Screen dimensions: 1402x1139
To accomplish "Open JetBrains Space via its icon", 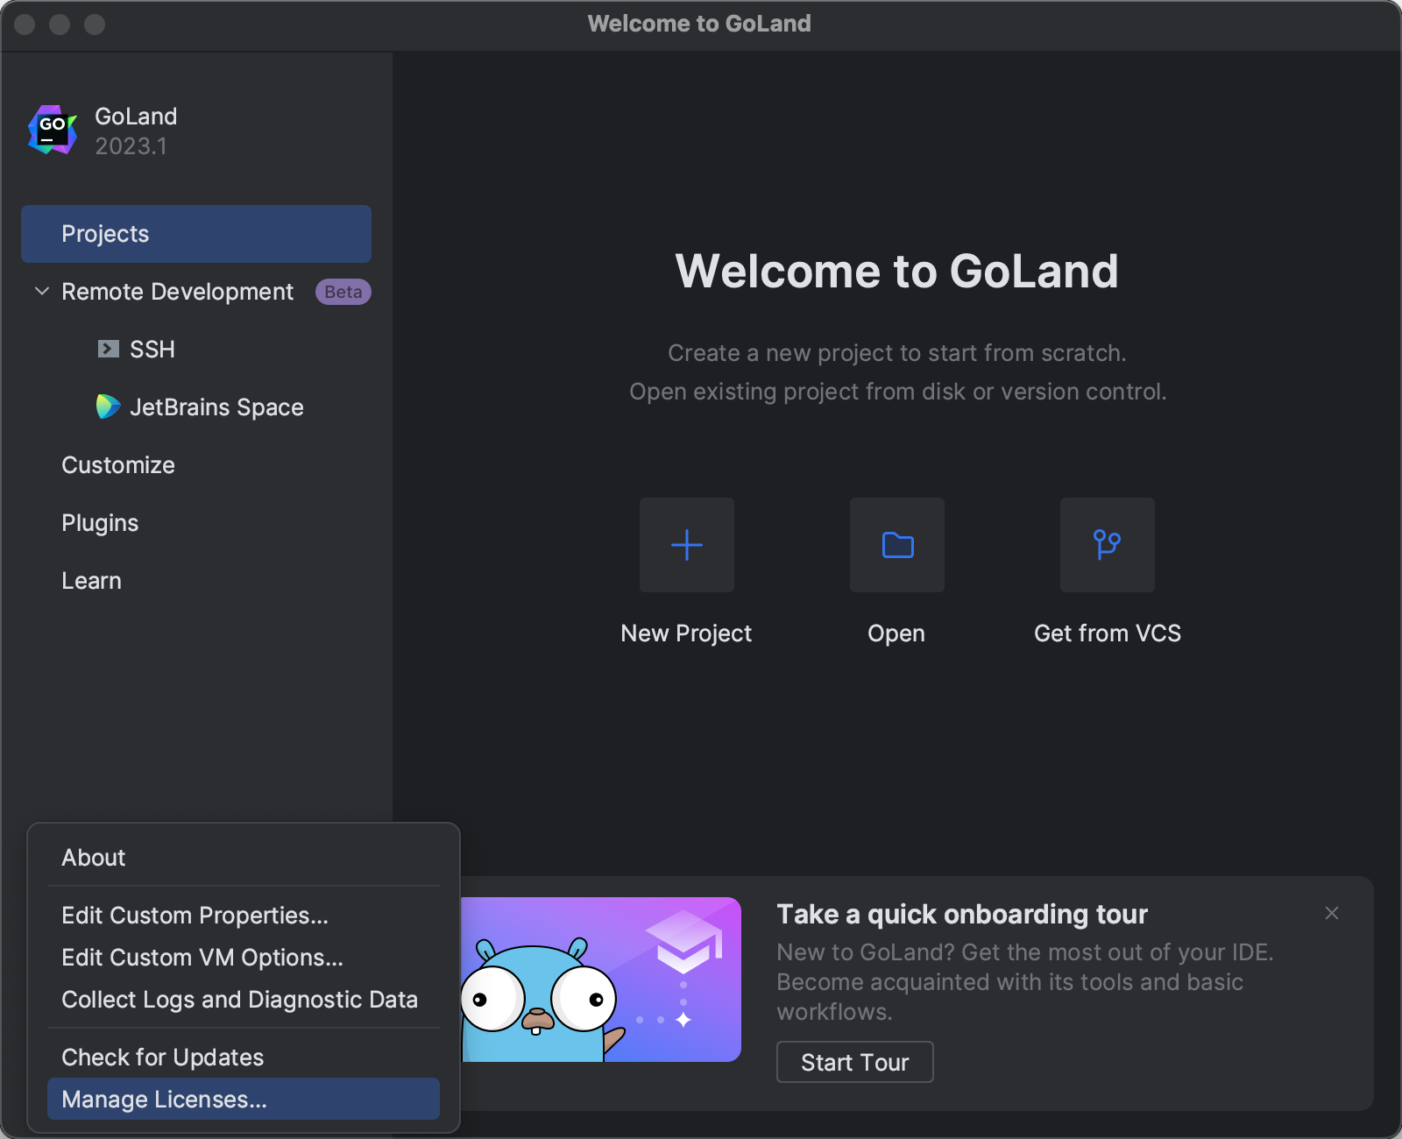I will click(x=108, y=407).
